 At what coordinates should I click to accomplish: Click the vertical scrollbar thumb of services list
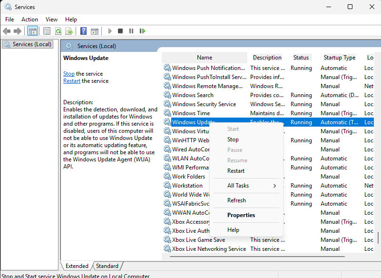tap(378, 238)
